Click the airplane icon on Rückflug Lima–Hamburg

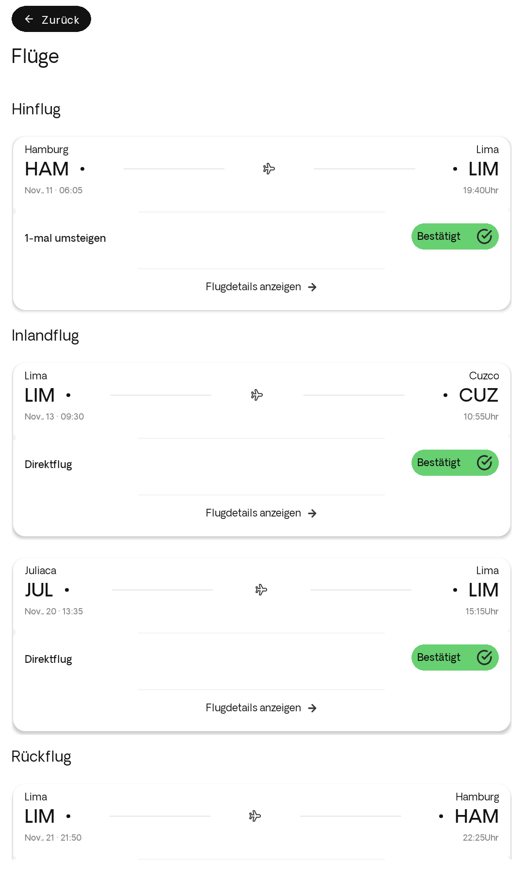pyautogui.click(x=255, y=816)
